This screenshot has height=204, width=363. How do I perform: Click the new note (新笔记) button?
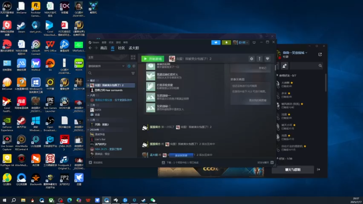[x=263, y=68]
